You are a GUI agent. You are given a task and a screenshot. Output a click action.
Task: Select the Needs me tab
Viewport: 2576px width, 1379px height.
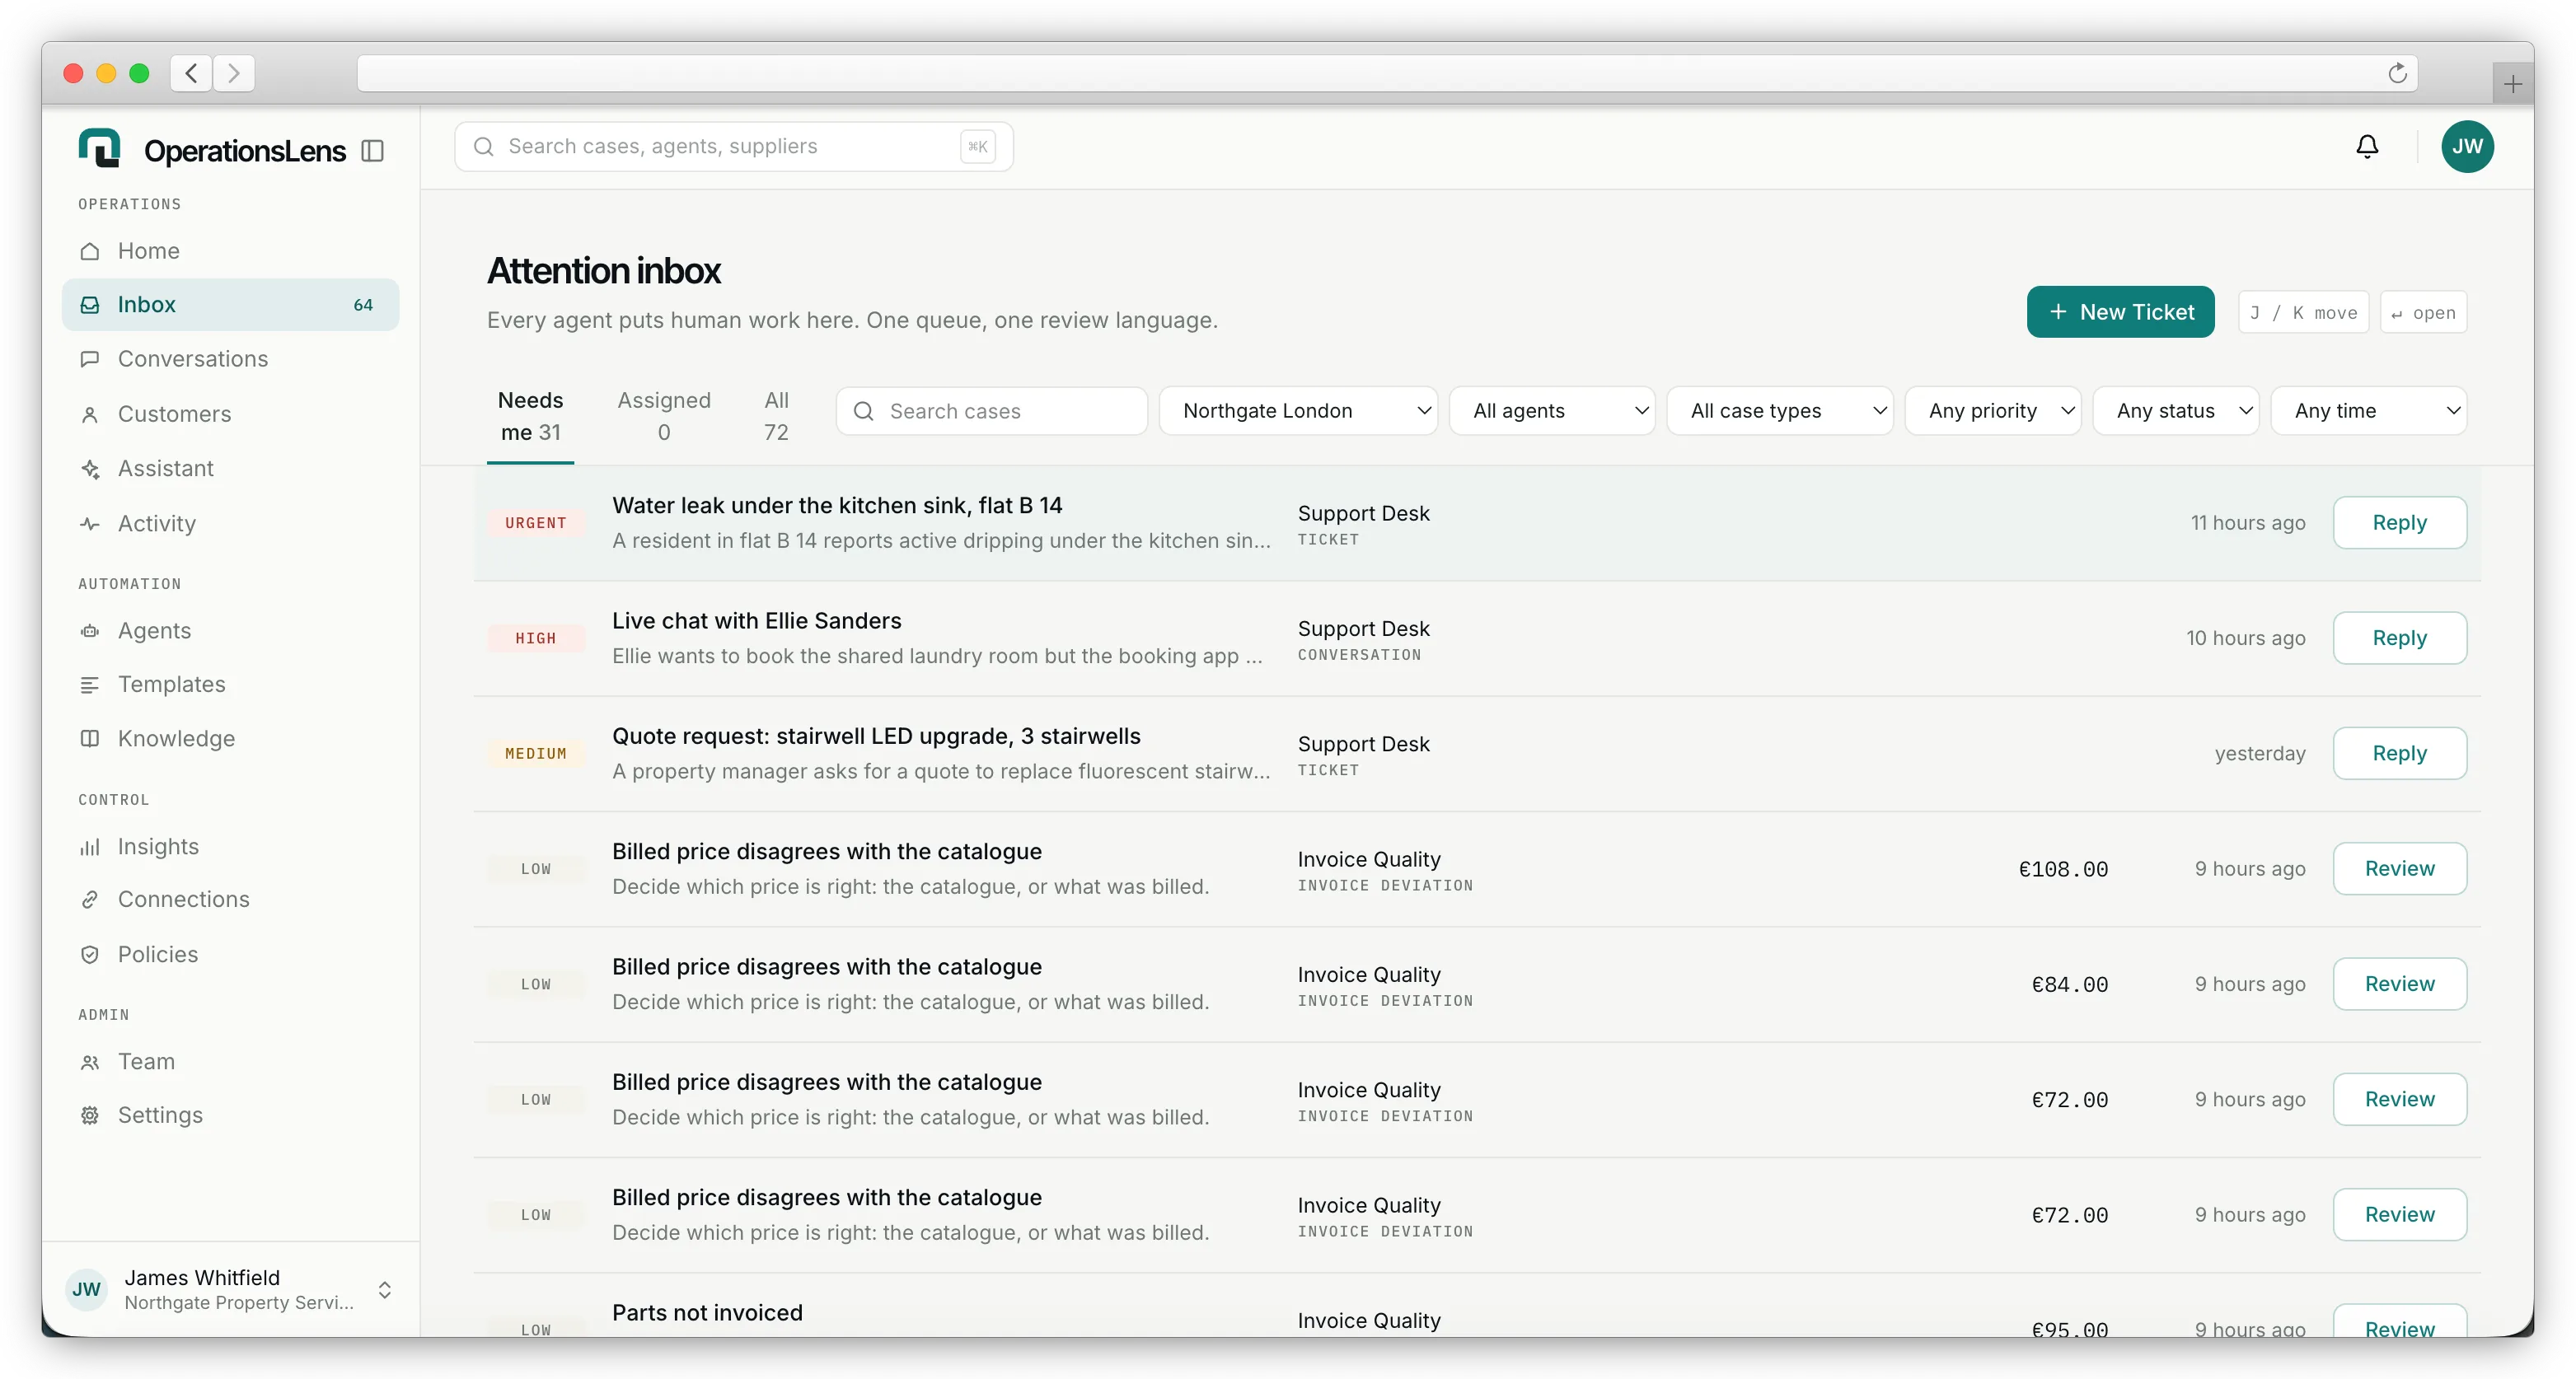(x=530, y=417)
